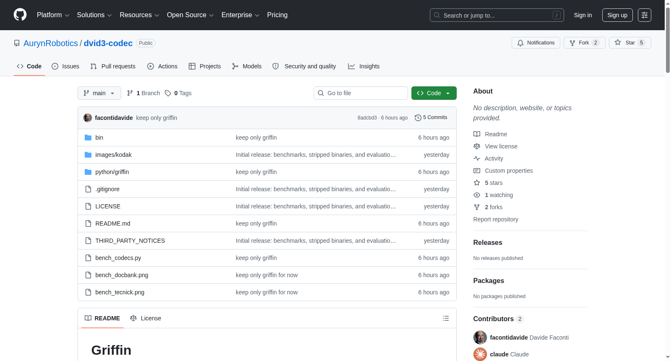Viewport: 671px width, 361px height.
Task: Open the GitHub home logo
Action: click(x=20, y=15)
